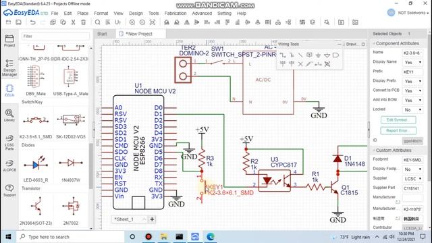Restore the Drawing Tools floating panel

coord(363,44)
